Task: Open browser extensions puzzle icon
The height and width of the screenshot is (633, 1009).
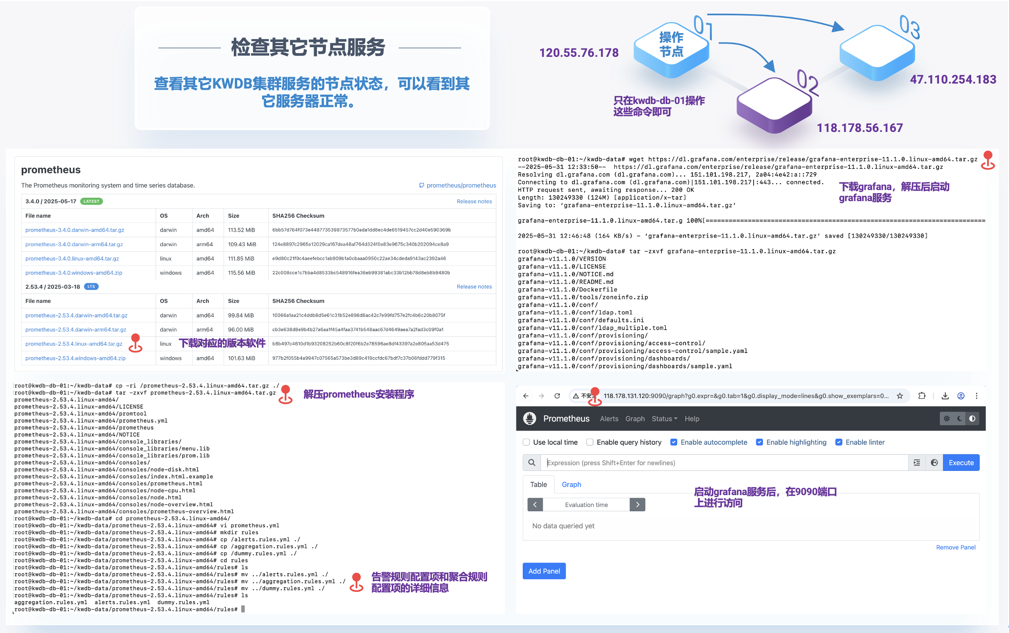Action: pyautogui.click(x=922, y=396)
